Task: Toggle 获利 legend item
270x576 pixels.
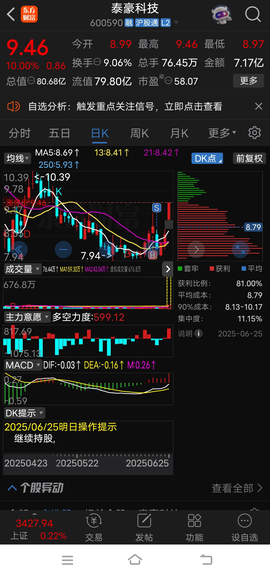Action: click(x=220, y=269)
